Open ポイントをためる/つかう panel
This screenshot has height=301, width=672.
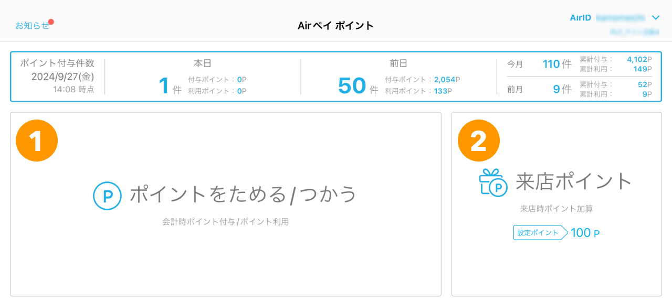click(x=226, y=204)
